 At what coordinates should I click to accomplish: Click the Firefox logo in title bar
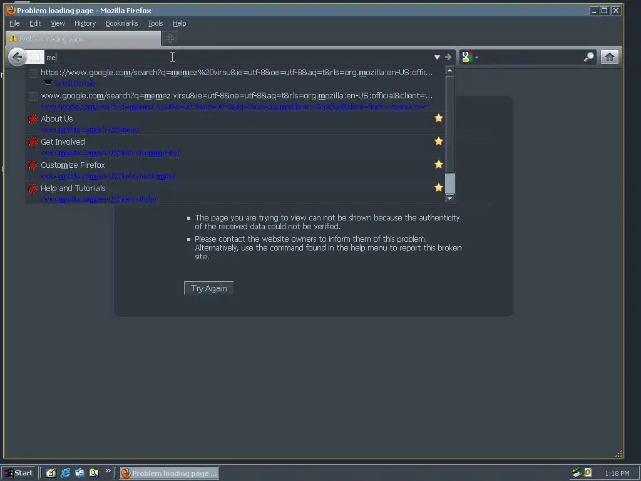[x=11, y=10]
